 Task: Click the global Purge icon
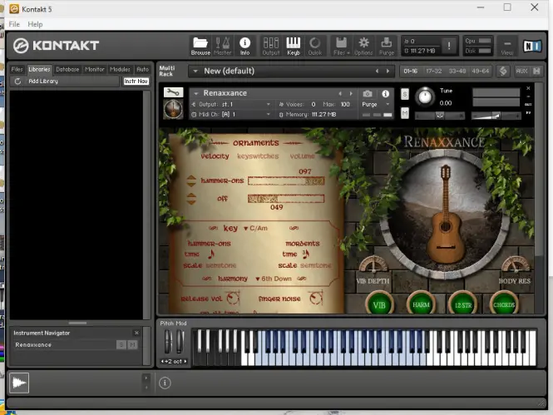click(387, 46)
